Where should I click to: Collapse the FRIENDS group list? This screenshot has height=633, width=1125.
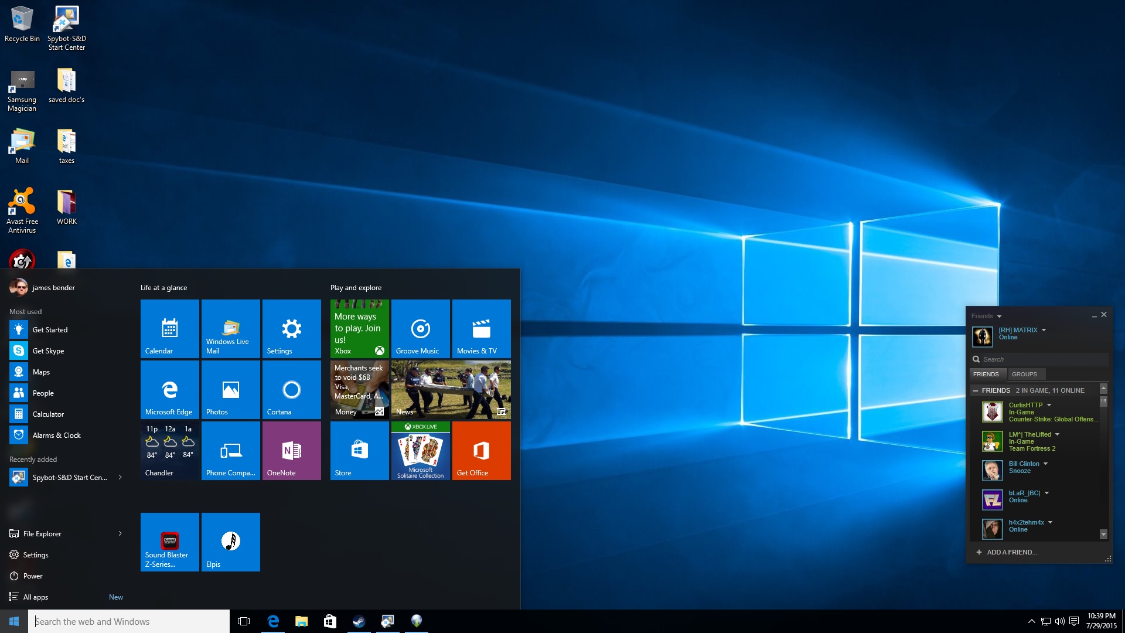pos(976,390)
